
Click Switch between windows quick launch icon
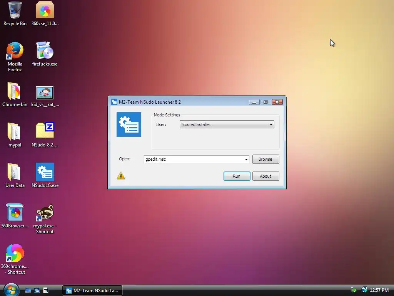pyautogui.click(x=37, y=291)
